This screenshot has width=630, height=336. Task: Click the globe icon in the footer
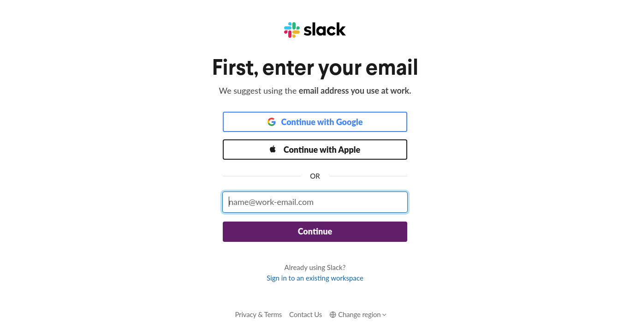pyautogui.click(x=333, y=315)
